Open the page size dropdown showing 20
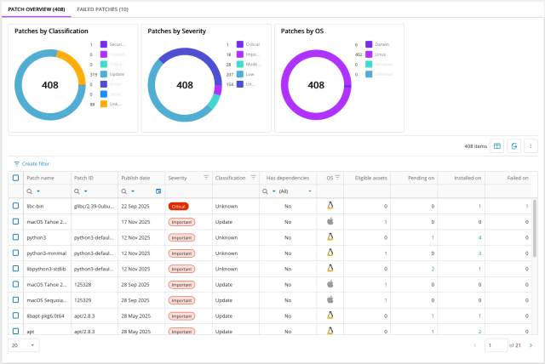 (x=23, y=345)
